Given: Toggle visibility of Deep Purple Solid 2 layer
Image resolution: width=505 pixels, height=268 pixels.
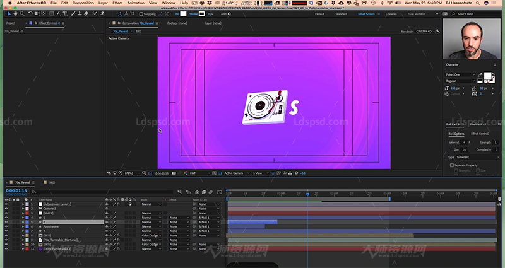Looking at the screenshot, I should (6, 248).
